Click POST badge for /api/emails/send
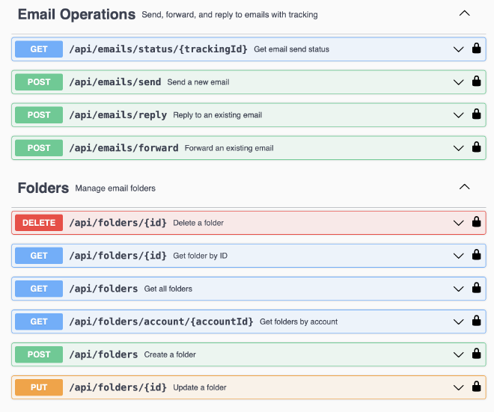Screen dimensions: 494x412 tap(39, 82)
